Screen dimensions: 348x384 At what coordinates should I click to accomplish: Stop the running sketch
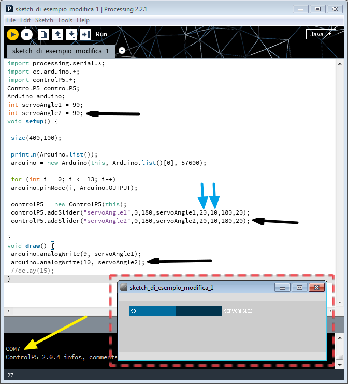tap(27, 34)
